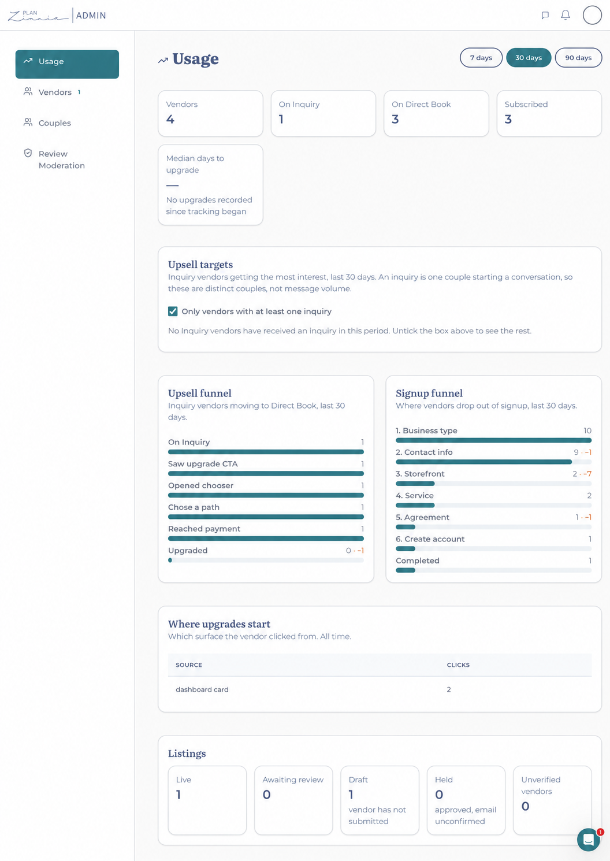Click the 'Completed' signup step label
This screenshot has width=610, height=861.
click(x=418, y=561)
